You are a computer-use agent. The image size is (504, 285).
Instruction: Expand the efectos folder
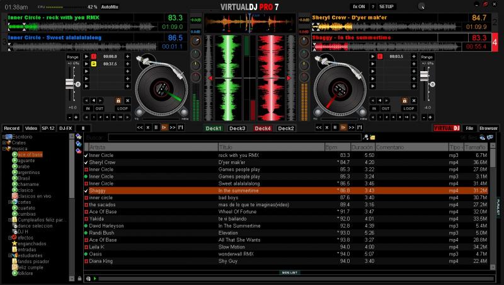click(x=10, y=238)
